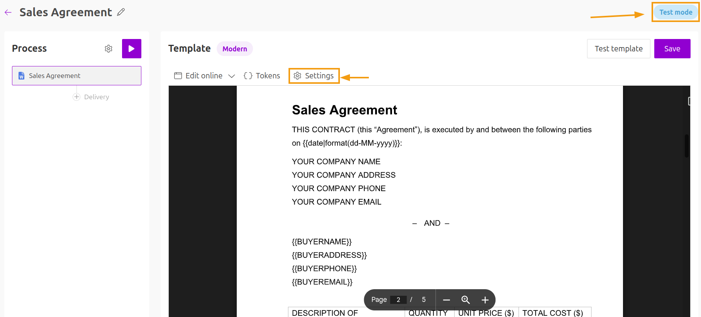This screenshot has height=317, width=701.
Task: Click the back arrow beside Sales Agreement title
Action: coord(8,13)
